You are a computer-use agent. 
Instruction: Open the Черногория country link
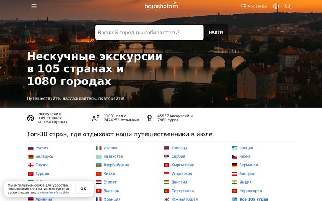pos(250,191)
